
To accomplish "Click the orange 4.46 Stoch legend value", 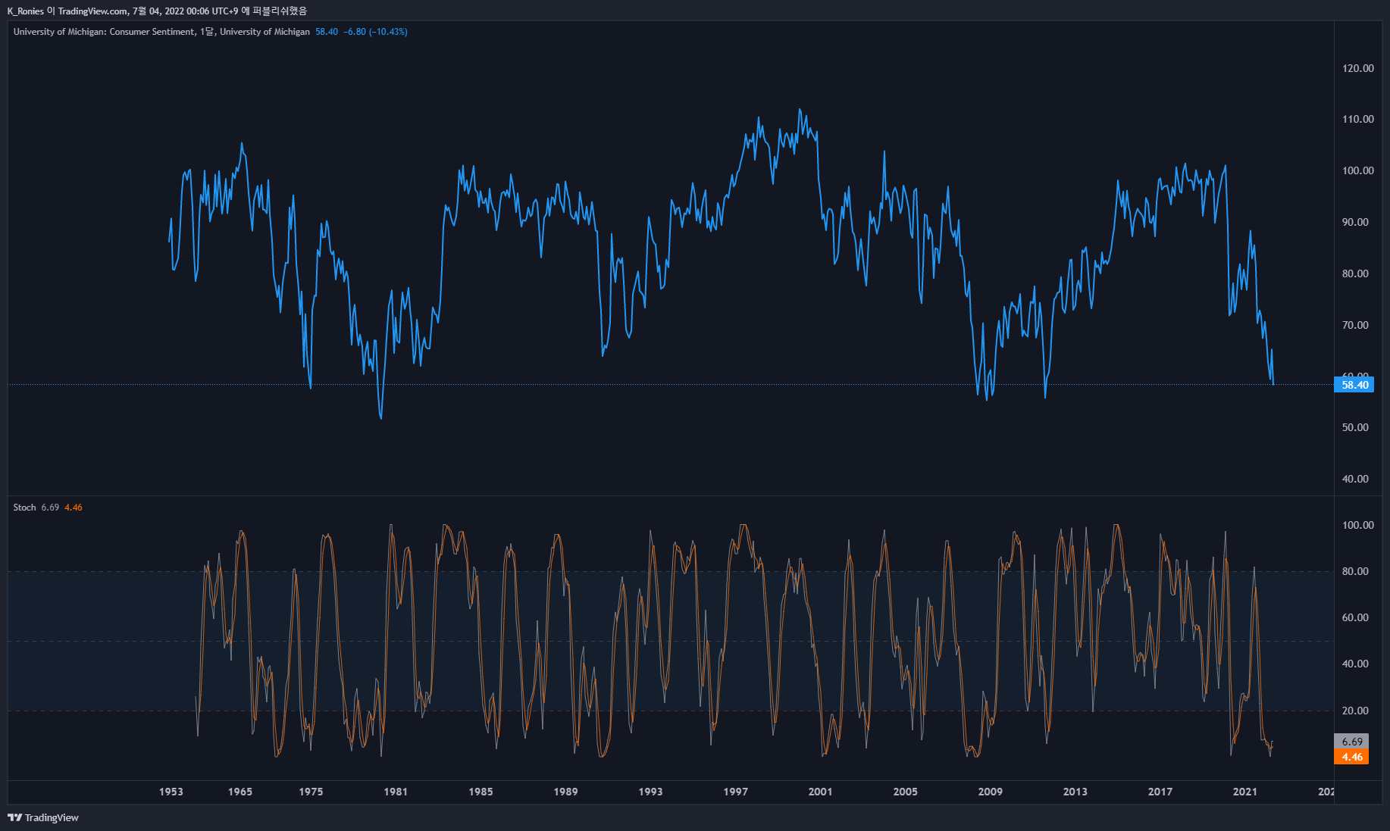I will 74,508.
